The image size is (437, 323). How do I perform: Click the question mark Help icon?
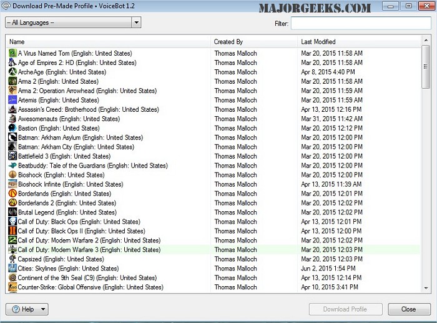16,309
